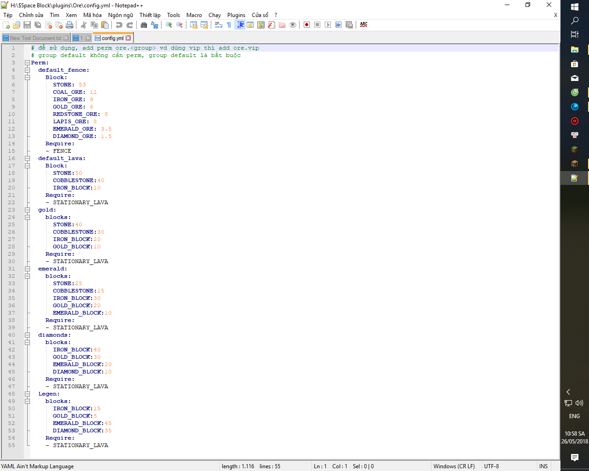Switch to New Text Document.txt tab
The width and height of the screenshot is (589, 471).
point(35,38)
